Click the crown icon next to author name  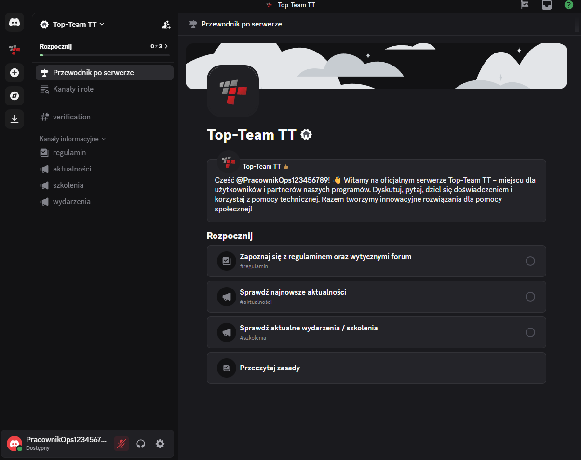[x=286, y=167]
